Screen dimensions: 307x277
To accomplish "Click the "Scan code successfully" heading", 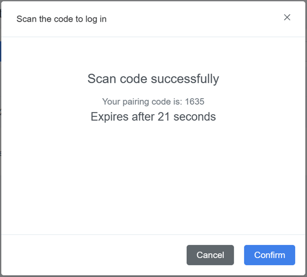I will click(153, 79).
